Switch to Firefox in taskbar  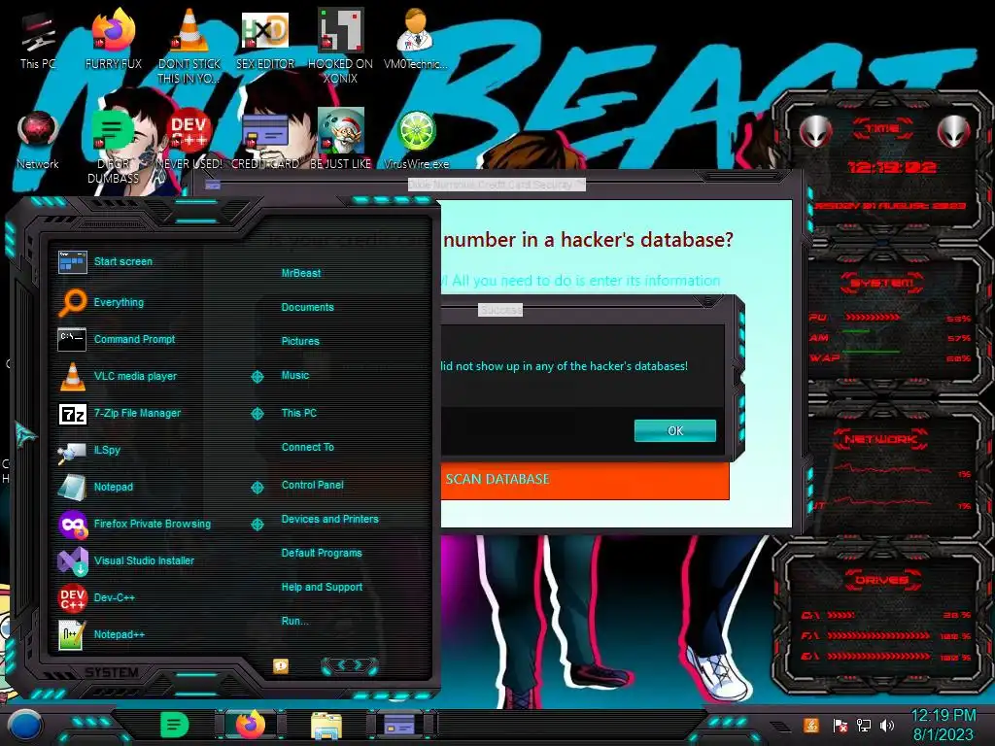tap(250, 725)
